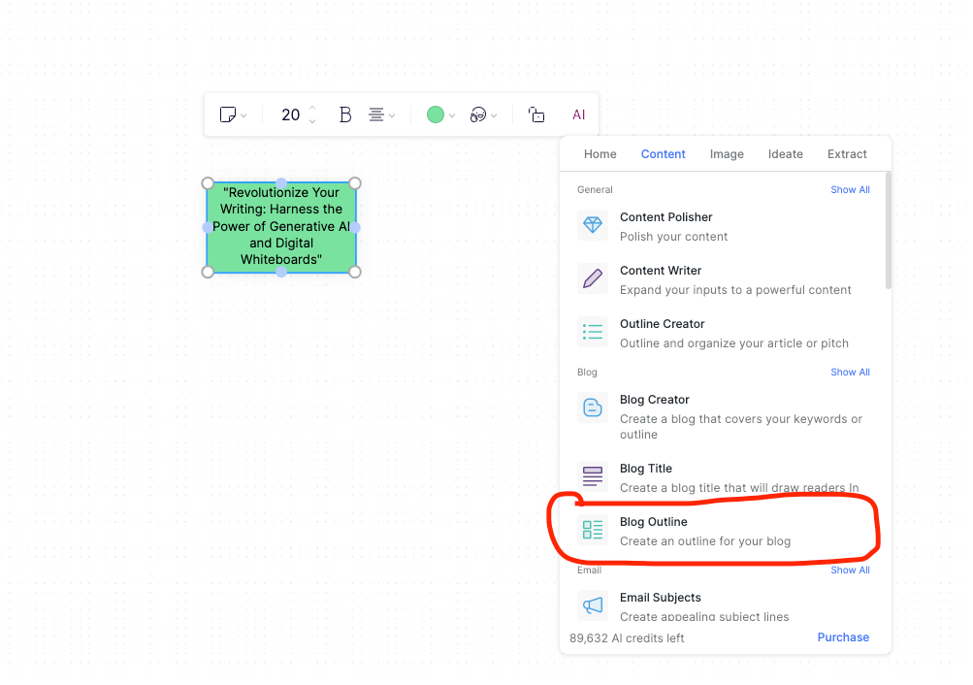Choose Outline Creator title text

click(x=663, y=324)
